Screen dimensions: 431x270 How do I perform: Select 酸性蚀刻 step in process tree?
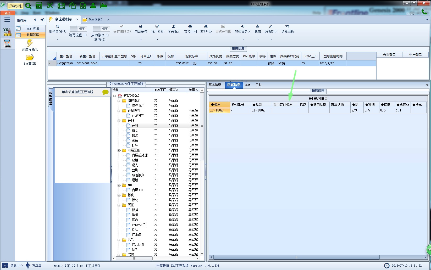click(138, 175)
